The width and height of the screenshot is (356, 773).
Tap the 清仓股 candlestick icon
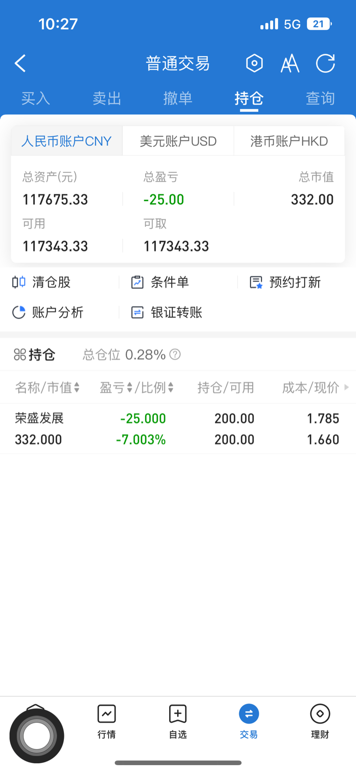[19, 282]
